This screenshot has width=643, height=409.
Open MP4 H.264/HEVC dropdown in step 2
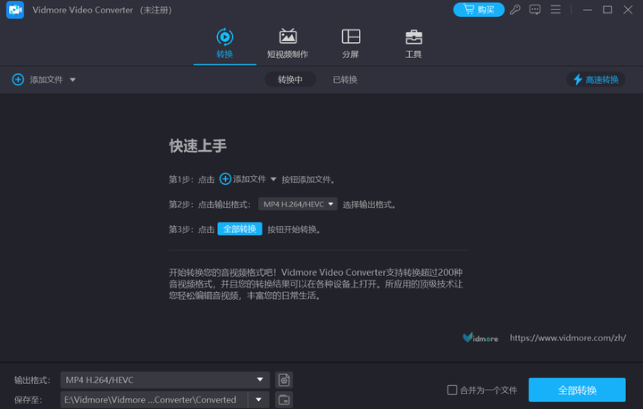pyautogui.click(x=297, y=204)
